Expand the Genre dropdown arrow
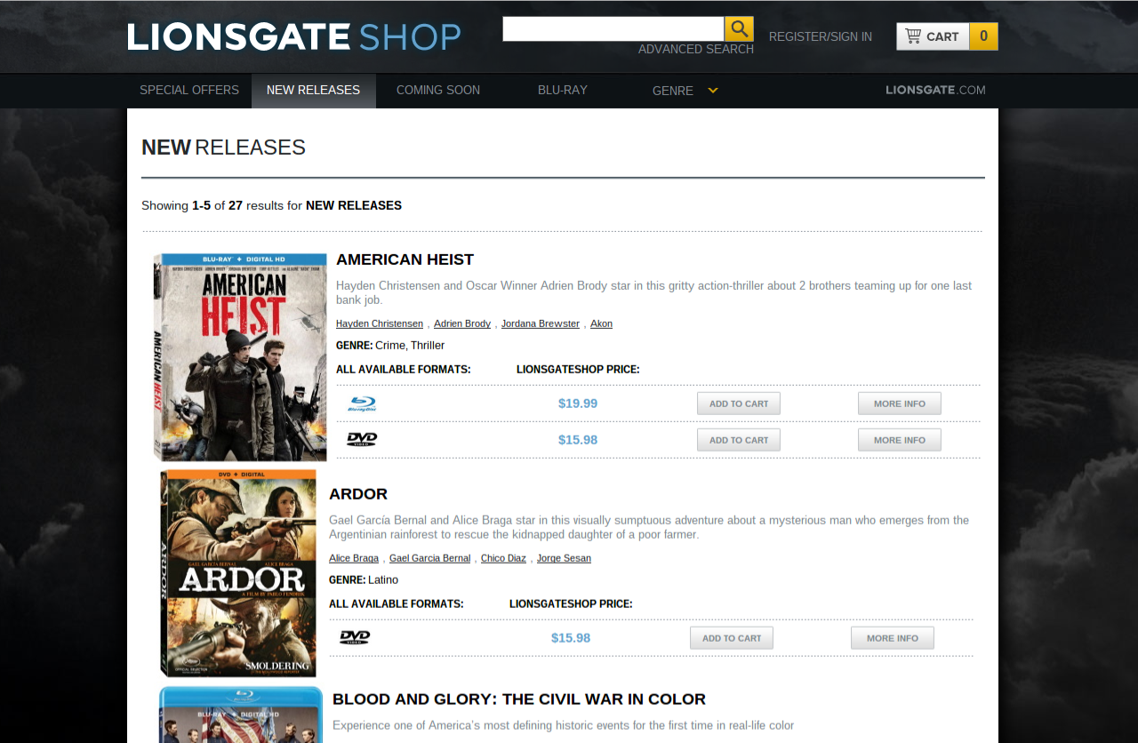This screenshot has width=1138, height=743. (713, 90)
